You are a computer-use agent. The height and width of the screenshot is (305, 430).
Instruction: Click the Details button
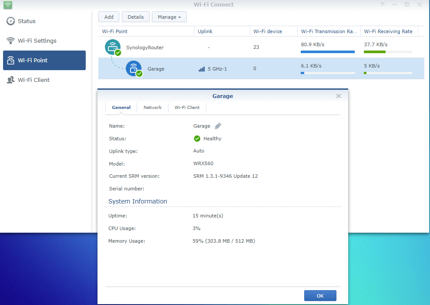coord(135,17)
